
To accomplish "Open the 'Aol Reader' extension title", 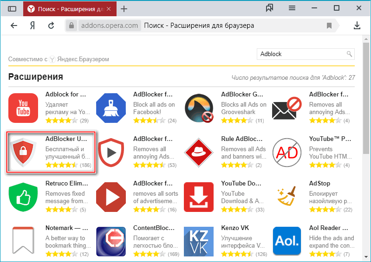I will pos(329,228).
